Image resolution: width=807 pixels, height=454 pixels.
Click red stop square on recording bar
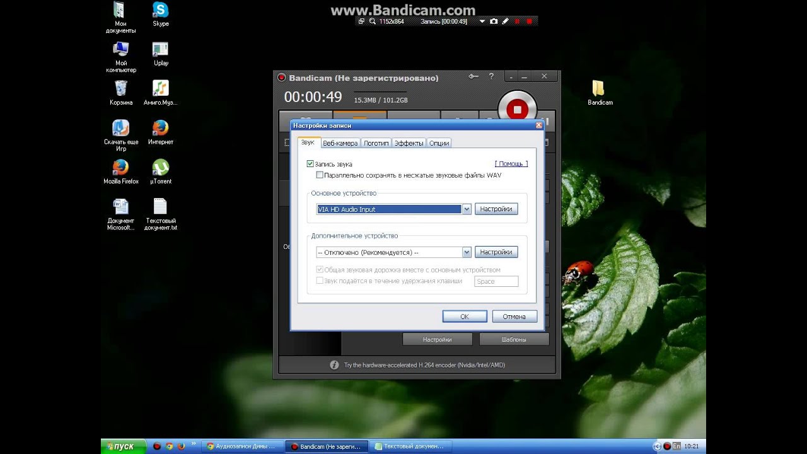[x=529, y=21]
